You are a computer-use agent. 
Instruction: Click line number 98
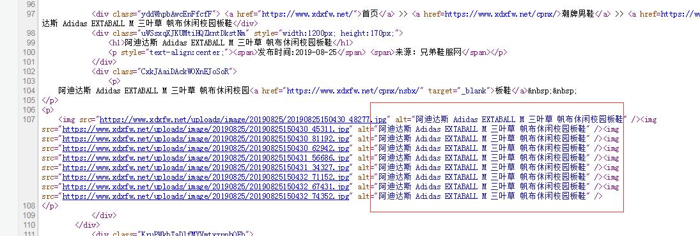point(30,33)
